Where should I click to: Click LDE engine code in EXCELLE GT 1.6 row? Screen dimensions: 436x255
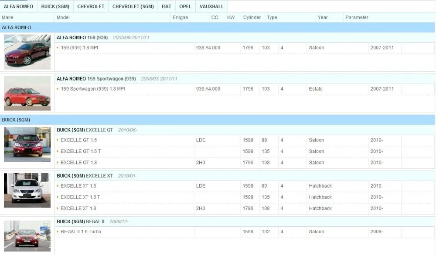click(201, 140)
